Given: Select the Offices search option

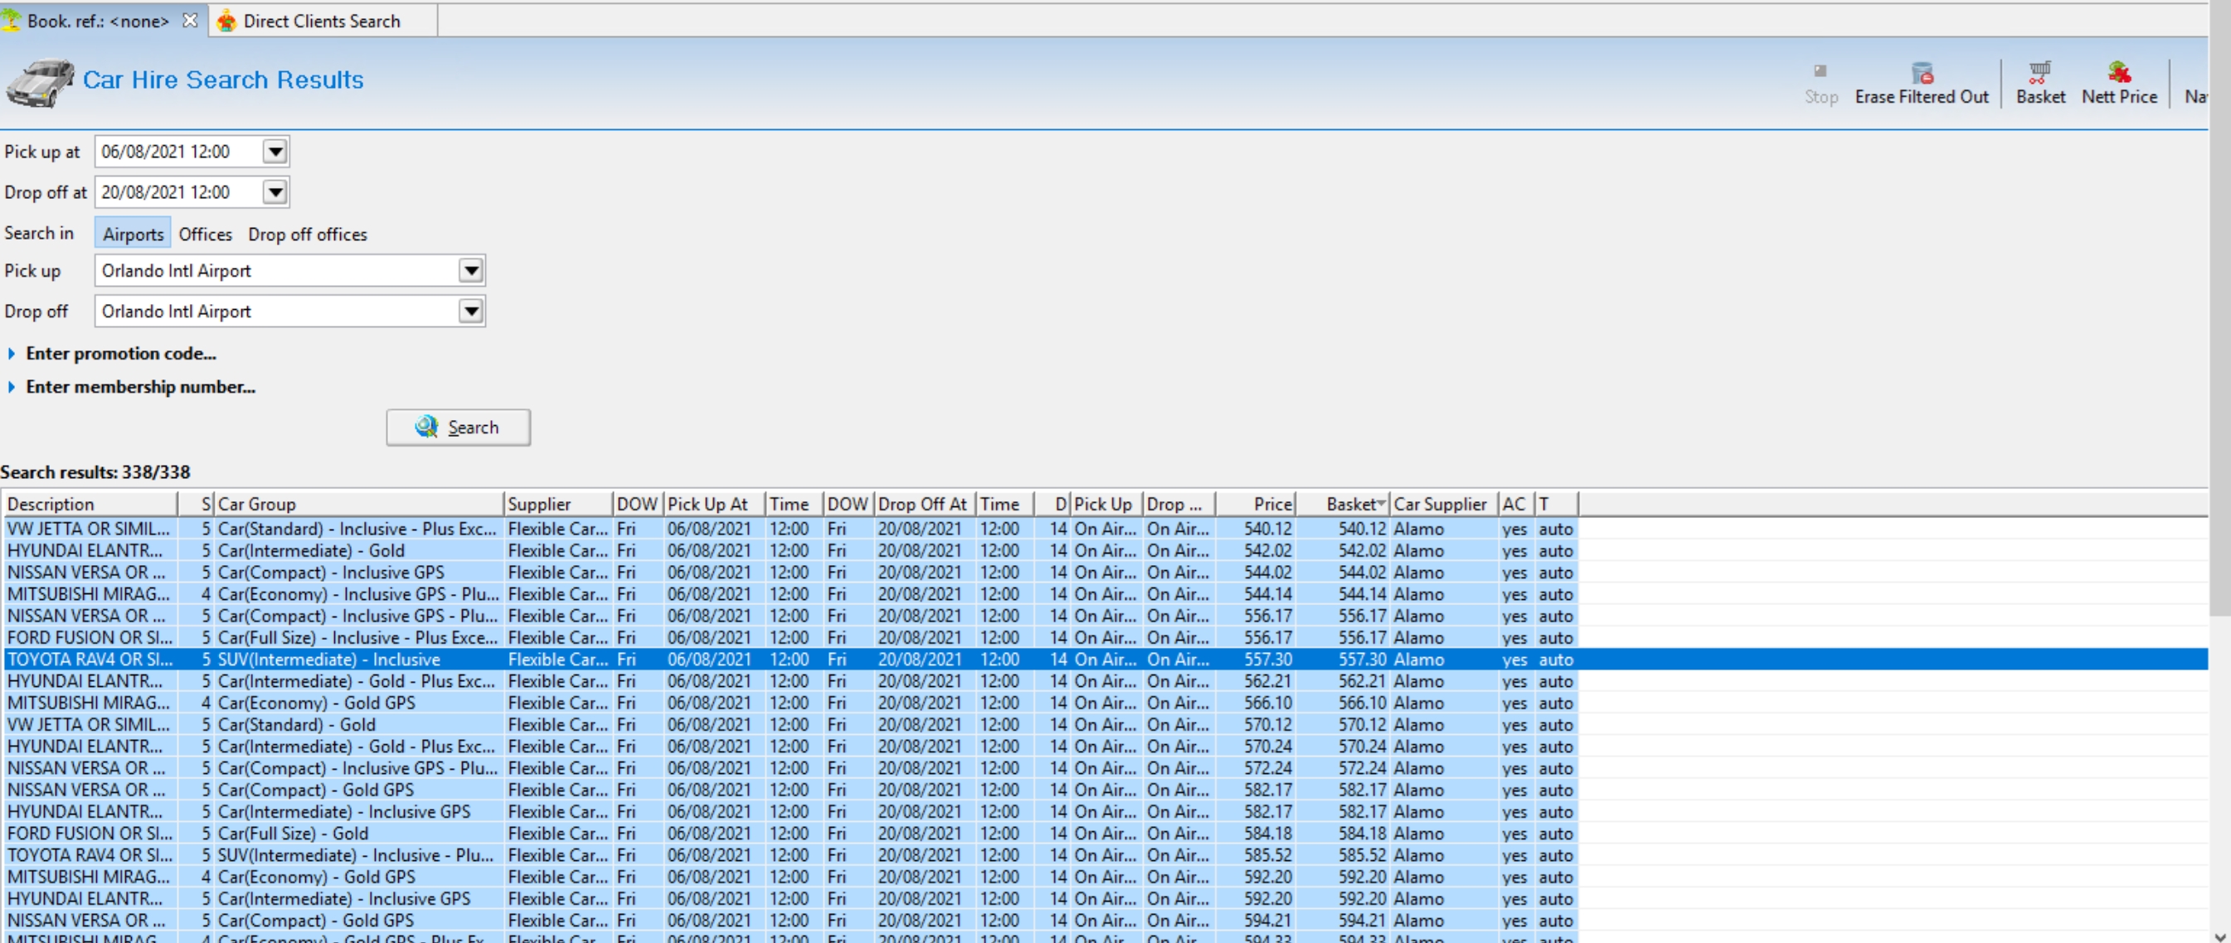Looking at the screenshot, I should tap(205, 235).
